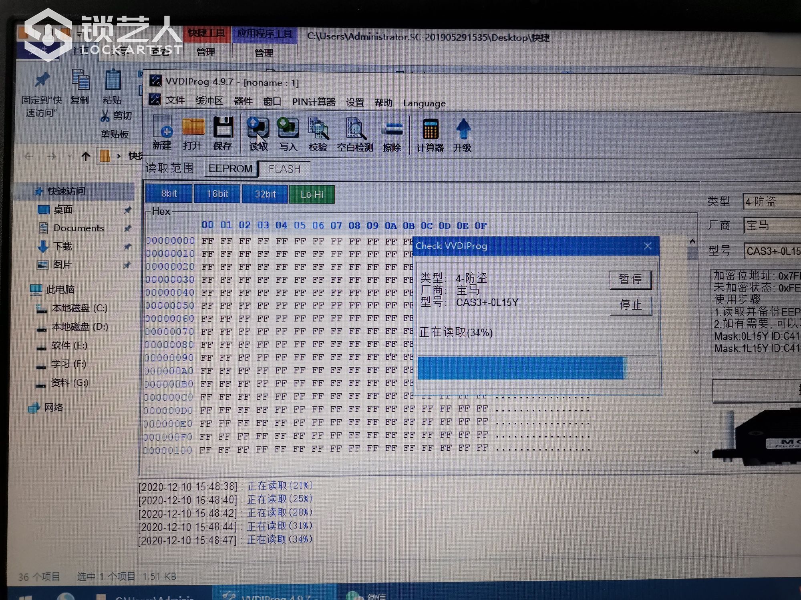Open 资料 (G:) drive
The width and height of the screenshot is (801, 600).
[x=62, y=383]
